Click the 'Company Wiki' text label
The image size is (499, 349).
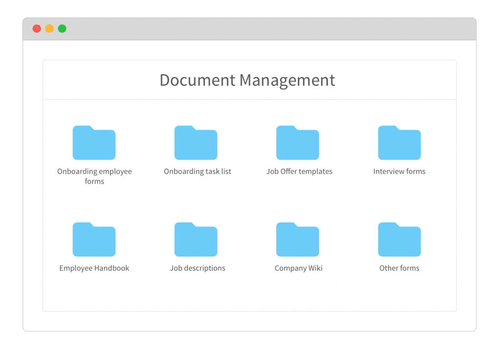click(298, 268)
